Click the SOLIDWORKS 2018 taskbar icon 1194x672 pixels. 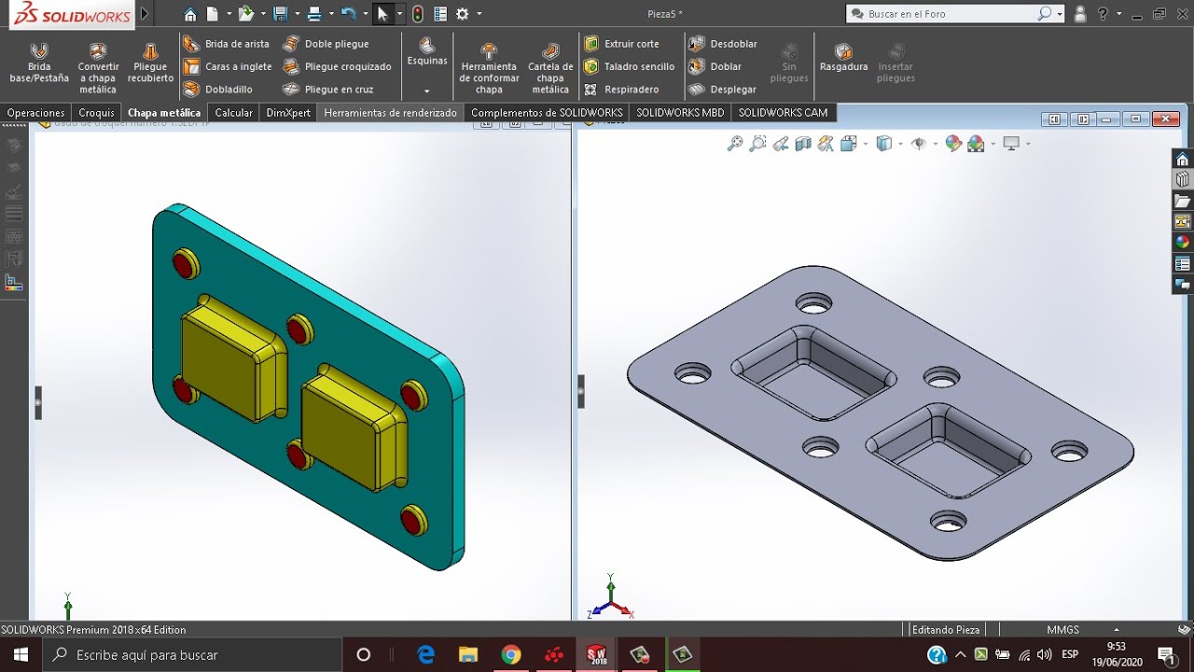[x=596, y=654]
